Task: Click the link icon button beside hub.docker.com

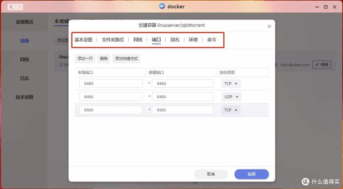Action: click(x=321, y=64)
